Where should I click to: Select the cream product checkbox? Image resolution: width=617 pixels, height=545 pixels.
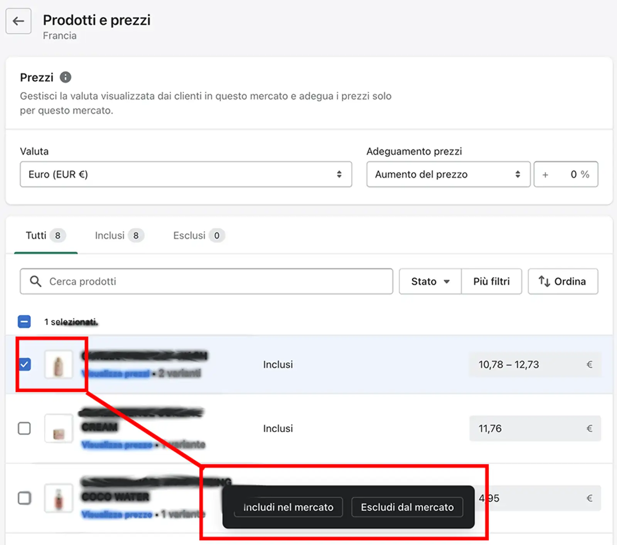(x=24, y=428)
